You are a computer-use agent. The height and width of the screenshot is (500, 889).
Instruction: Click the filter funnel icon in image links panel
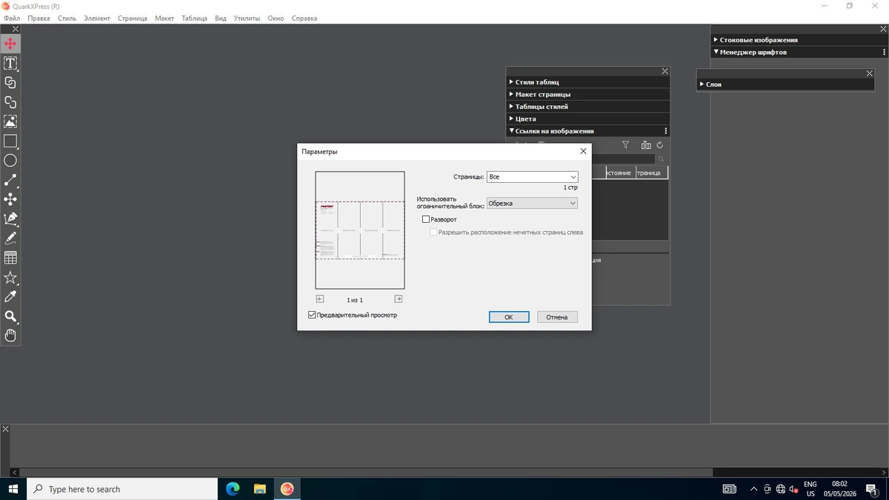[625, 145]
